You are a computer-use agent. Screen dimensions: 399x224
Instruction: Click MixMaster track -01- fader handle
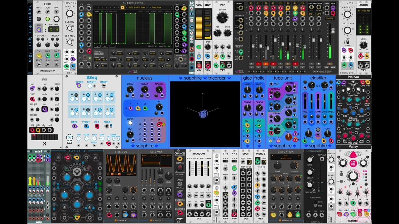253,46
